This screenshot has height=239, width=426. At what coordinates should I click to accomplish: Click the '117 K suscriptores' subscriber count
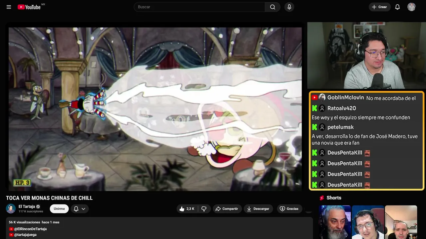31,211
